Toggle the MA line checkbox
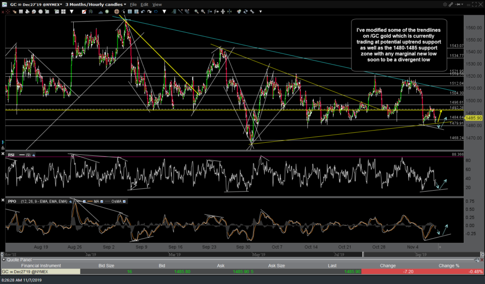This screenshot has width=485, height=284. [102, 201]
